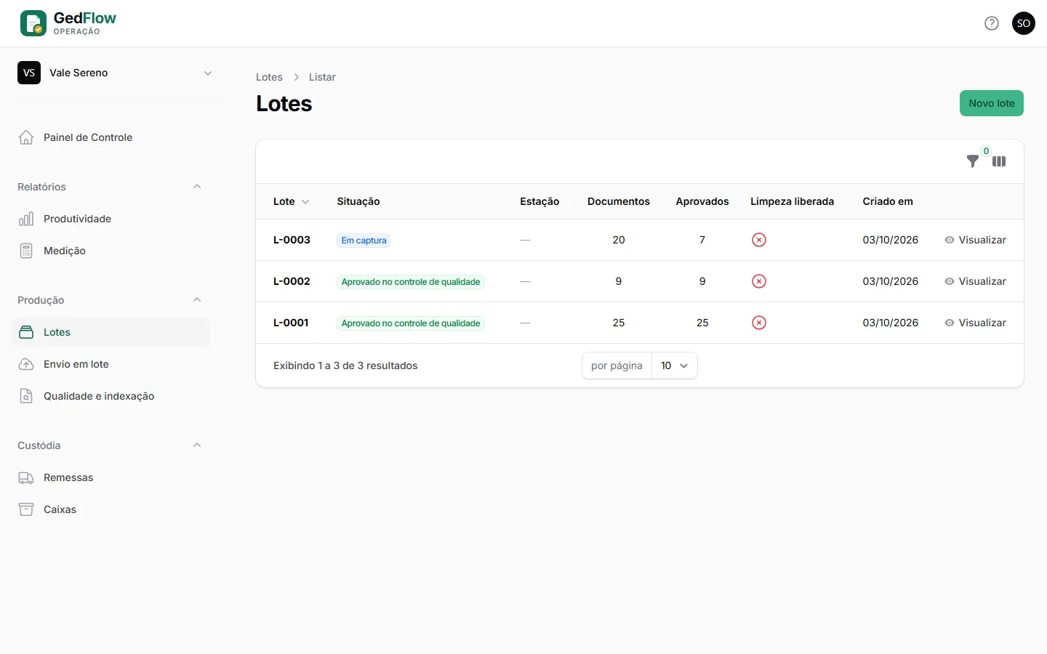The image size is (1047, 654).
Task: Expand the Vale Sereno organization dropdown
Action: pyautogui.click(x=208, y=73)
